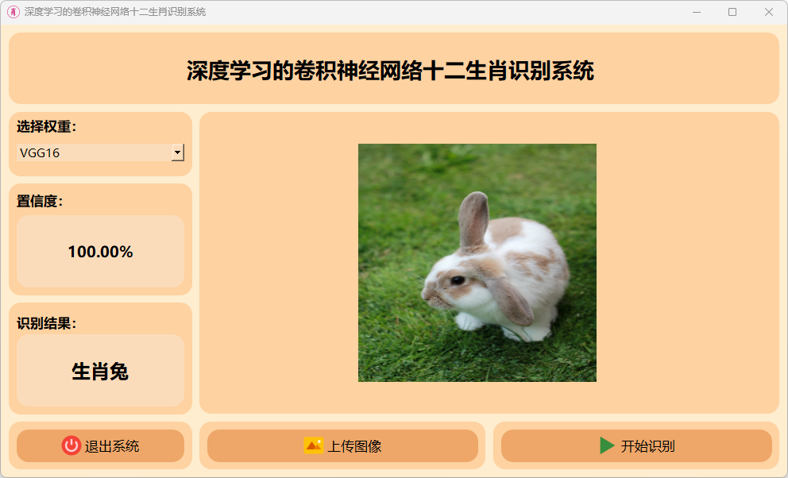Click the green play triangle beside 开始识别
The height and width of the screenshot is (478, 788).
(x=607, y=445)
